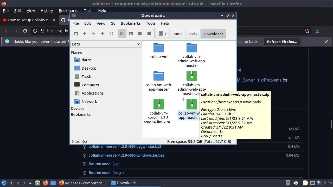This screenshot has height=187, width=333.
Task: Click the Downloads path button
Action: pyautogui.click(x=214, y=34)
